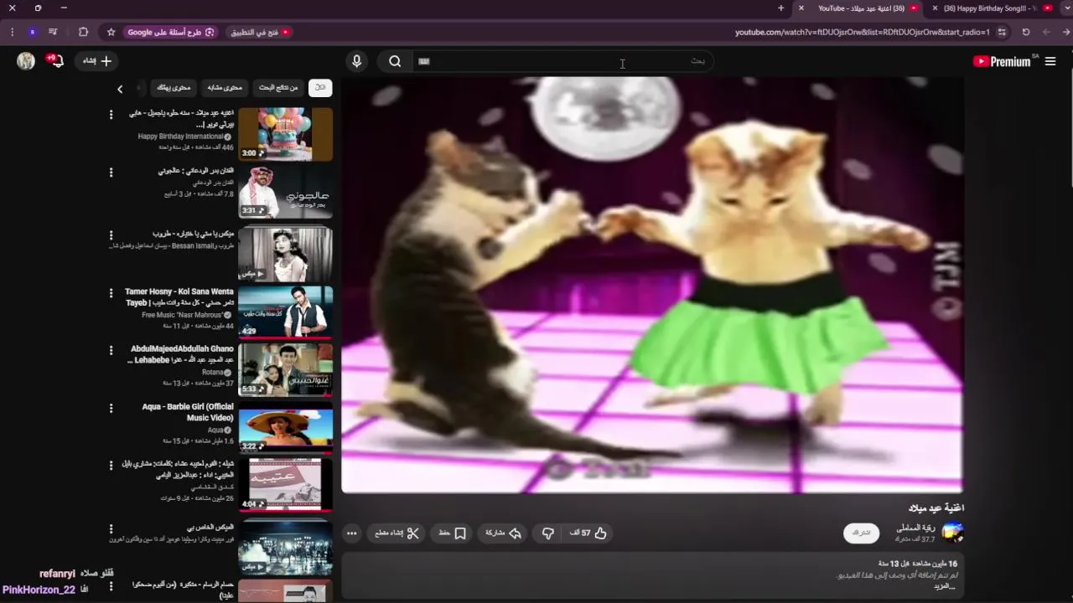Open browser extensions puzzle icon
Viewport: 1073px width, 603px height.
(83, 32)
